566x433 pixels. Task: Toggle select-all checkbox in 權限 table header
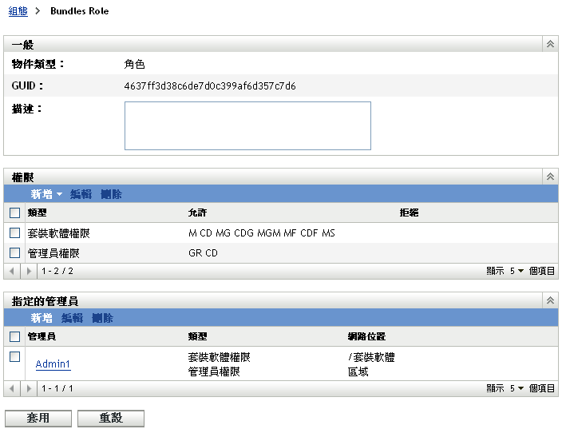pyautogui.click(x=15, y=213)
